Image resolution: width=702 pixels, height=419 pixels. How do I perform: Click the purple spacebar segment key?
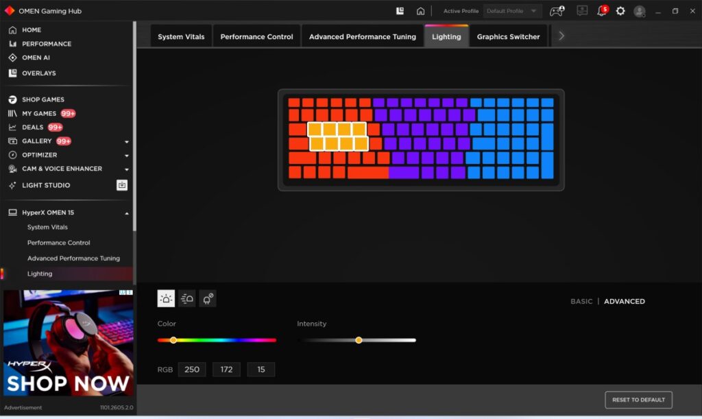coord(404,172)
